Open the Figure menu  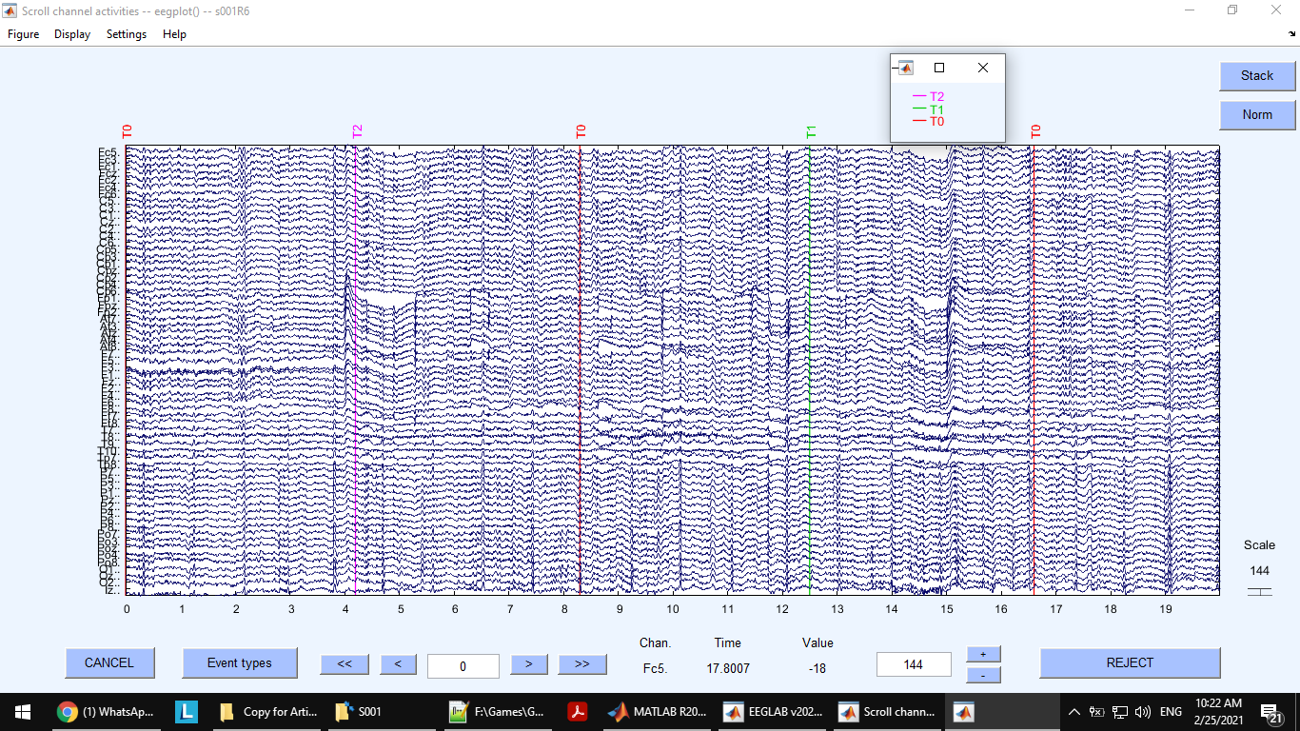(23, 34)
